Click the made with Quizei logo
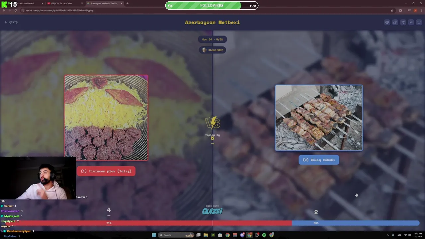The image size is (425, 239). pyautogui.click(x=212, y=210)
